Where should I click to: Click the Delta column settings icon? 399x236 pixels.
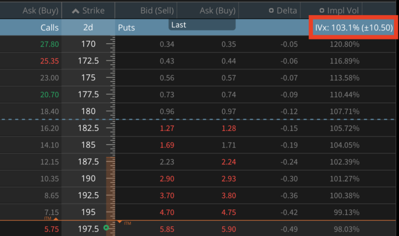coord(271,11)
